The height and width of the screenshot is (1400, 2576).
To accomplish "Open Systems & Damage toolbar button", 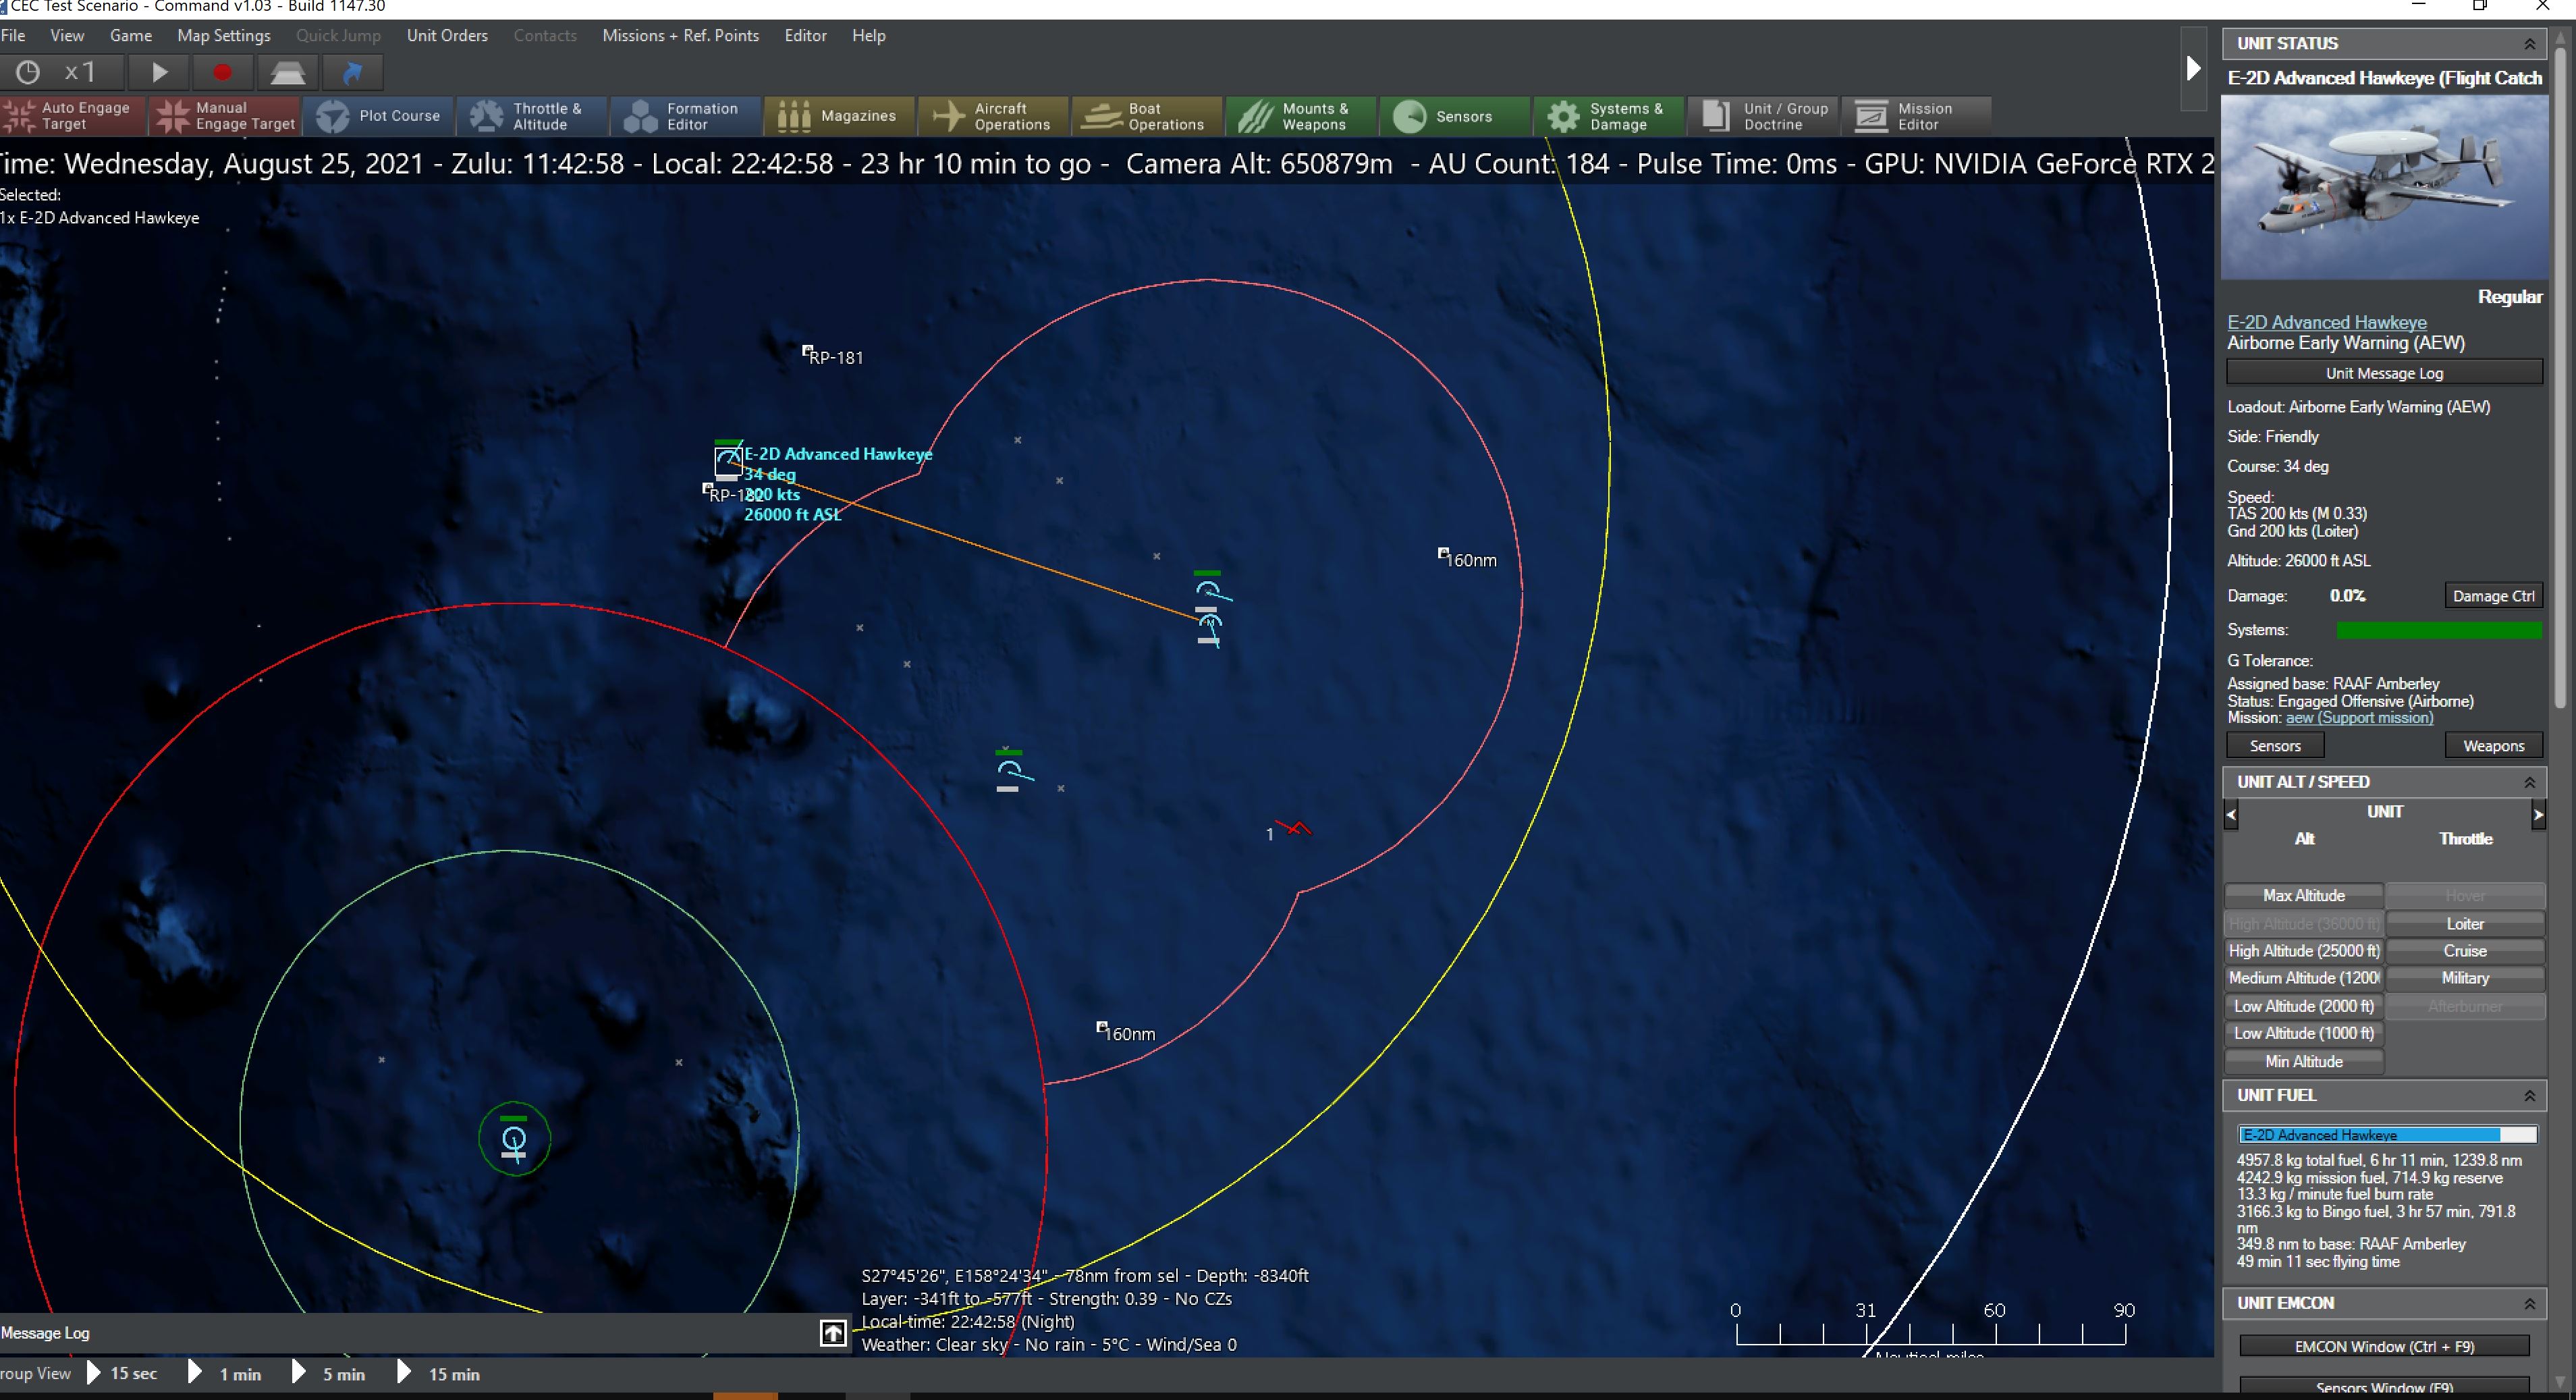I will (1608, 116).
